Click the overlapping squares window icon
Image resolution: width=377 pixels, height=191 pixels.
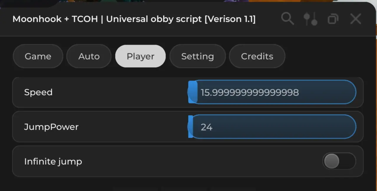coord(333,19)
